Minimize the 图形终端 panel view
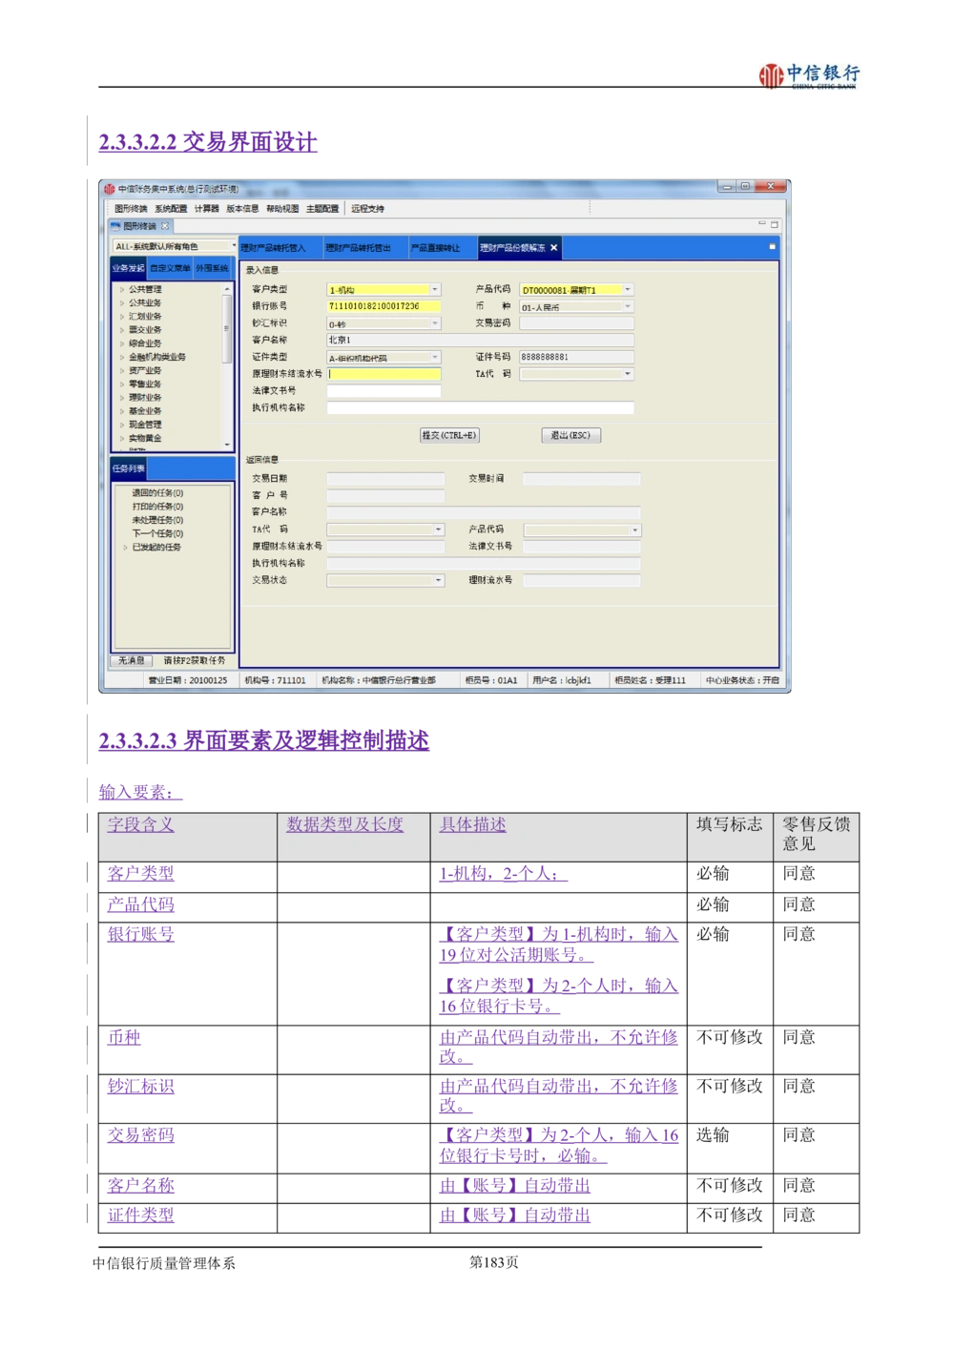The image size is (954, 1350). coord(761,225)
